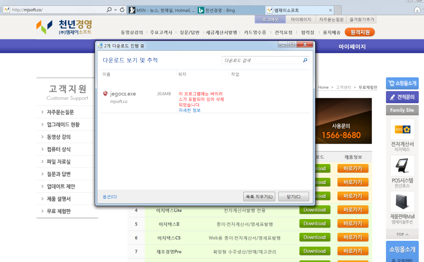Maximize the download dialog window

pyautogui.click(x=292, y=44)
